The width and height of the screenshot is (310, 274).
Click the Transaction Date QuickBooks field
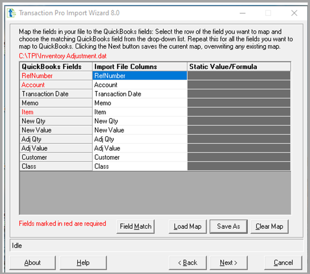click(x=56, y=94)
